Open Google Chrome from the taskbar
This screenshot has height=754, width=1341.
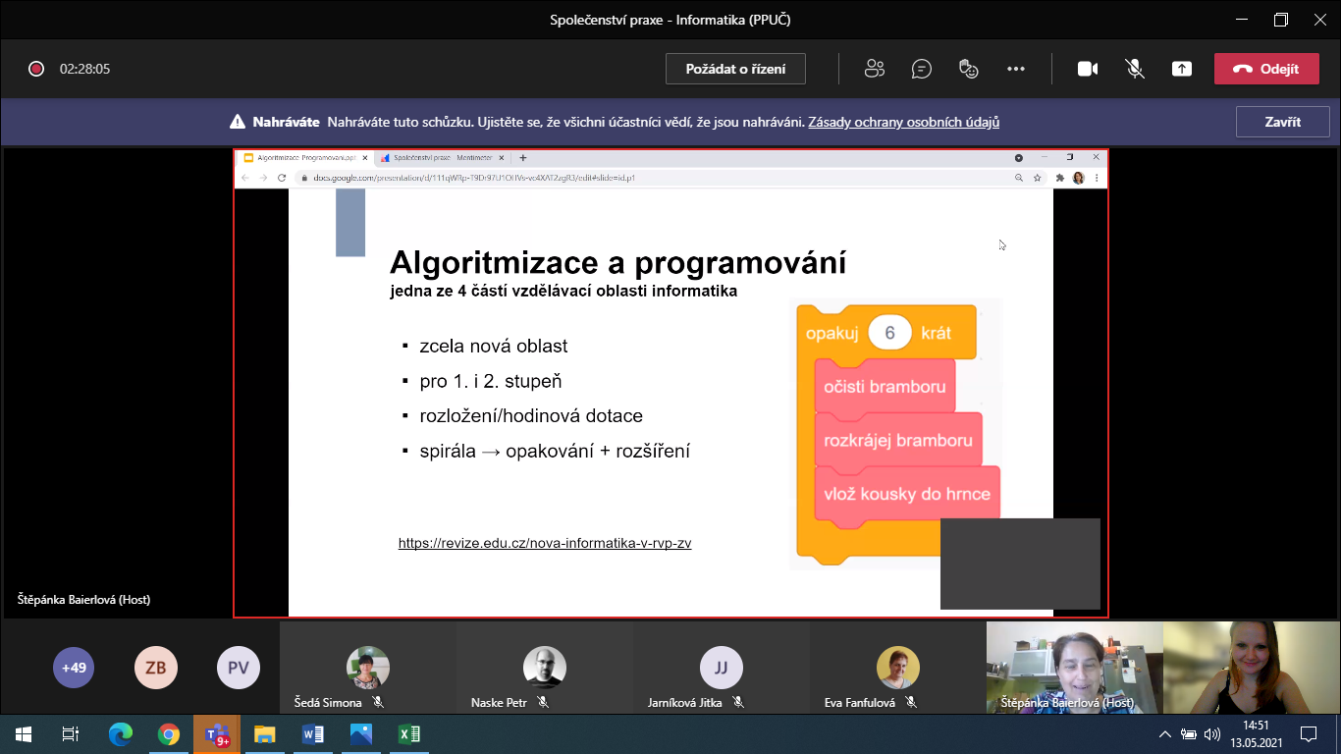[169, 733]
